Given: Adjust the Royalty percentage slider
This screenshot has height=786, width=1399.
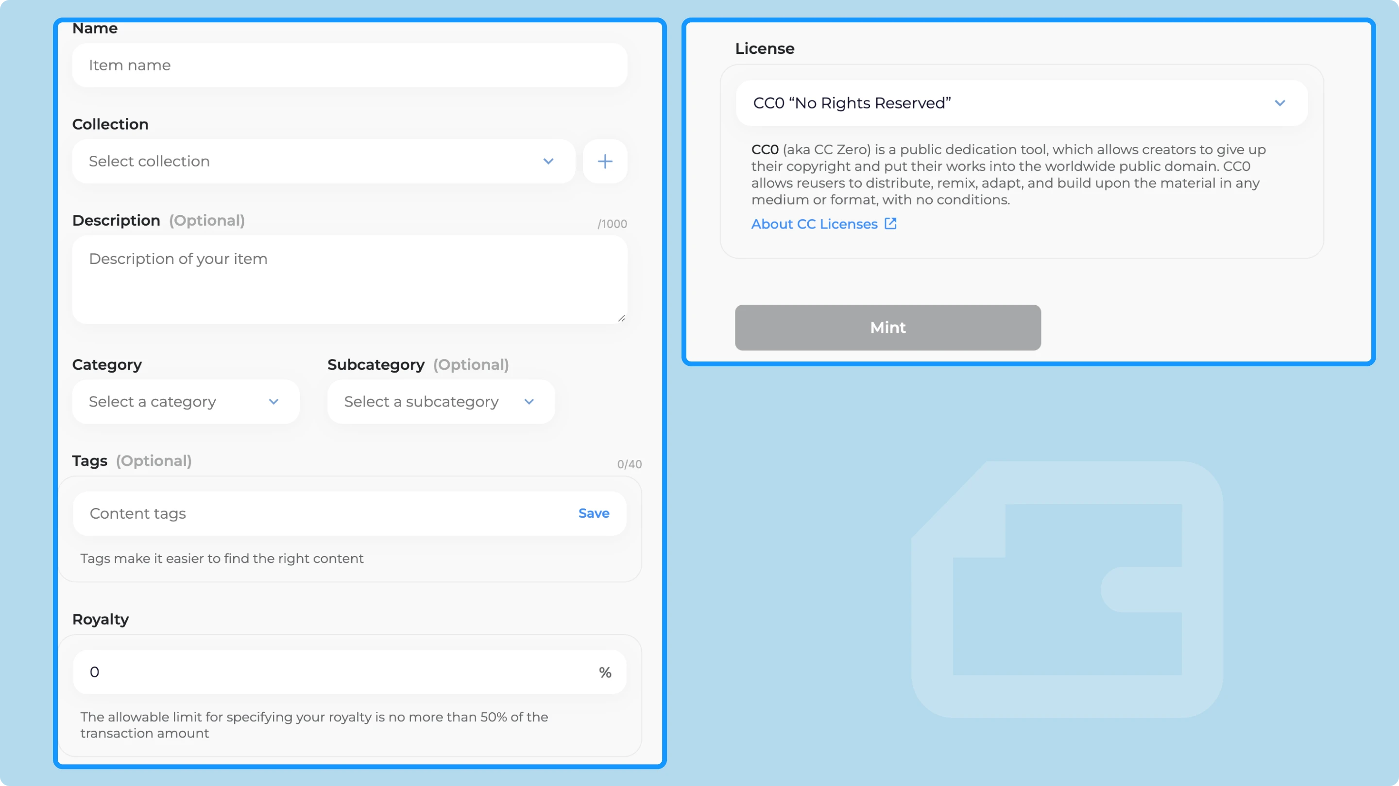Looking at the screenshot, I should click(351, 672).
